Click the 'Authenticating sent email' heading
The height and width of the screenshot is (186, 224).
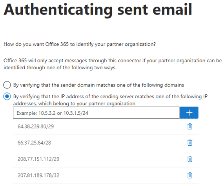point(98,10)
